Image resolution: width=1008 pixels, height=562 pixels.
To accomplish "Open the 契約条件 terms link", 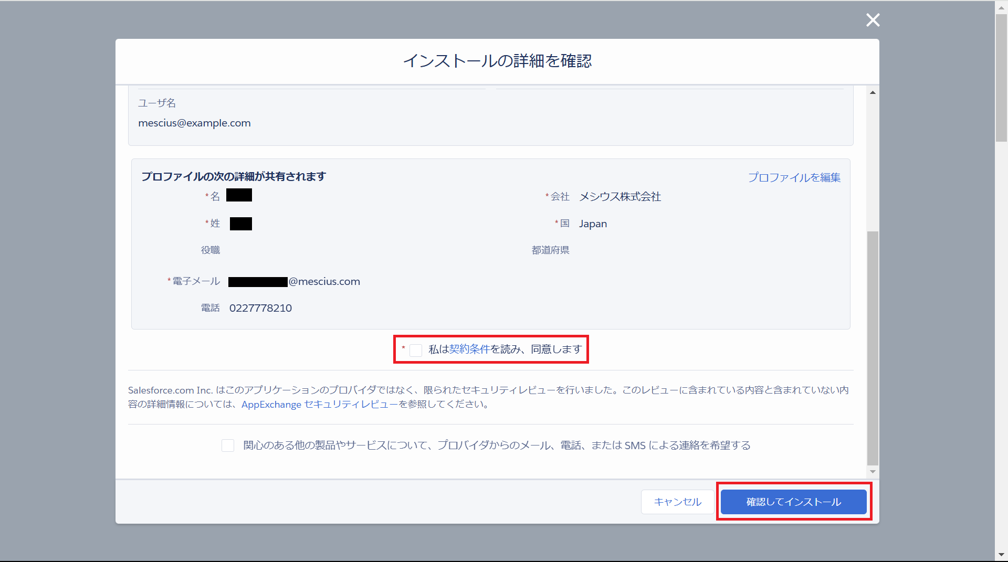I will pos(469,349).
